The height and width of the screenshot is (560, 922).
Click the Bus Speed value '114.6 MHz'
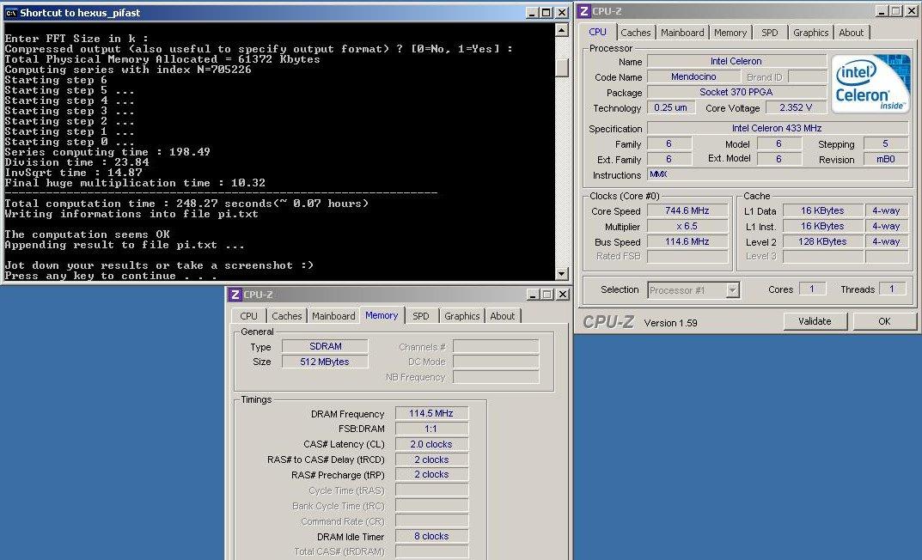coord(687,241)
